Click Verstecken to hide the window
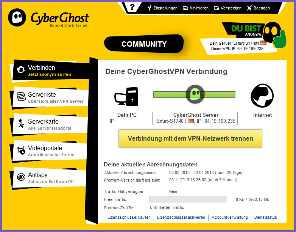Viewport: 296px width, 232px height. tap(227, 8)
